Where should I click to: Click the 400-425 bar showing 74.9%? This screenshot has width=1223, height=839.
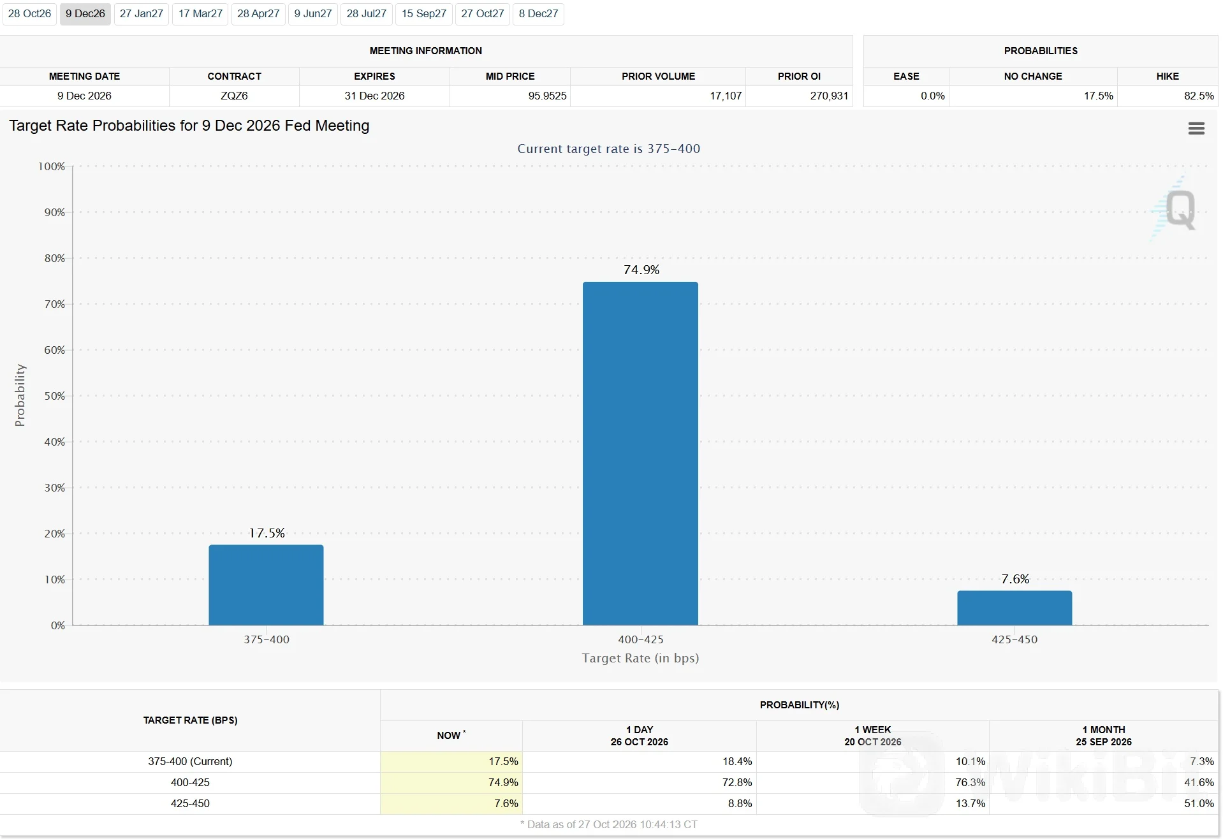[x=640, y=453]
